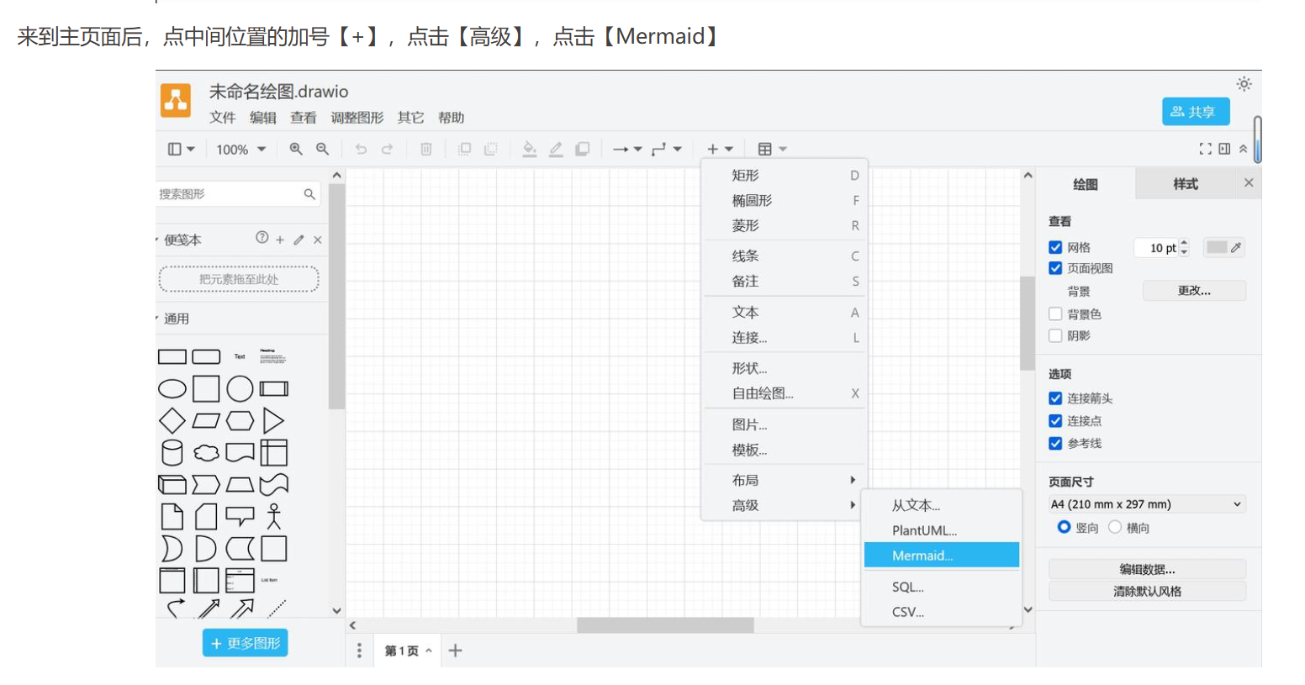
Task: Click the 共享 share button
Action: click(1196, 111)
